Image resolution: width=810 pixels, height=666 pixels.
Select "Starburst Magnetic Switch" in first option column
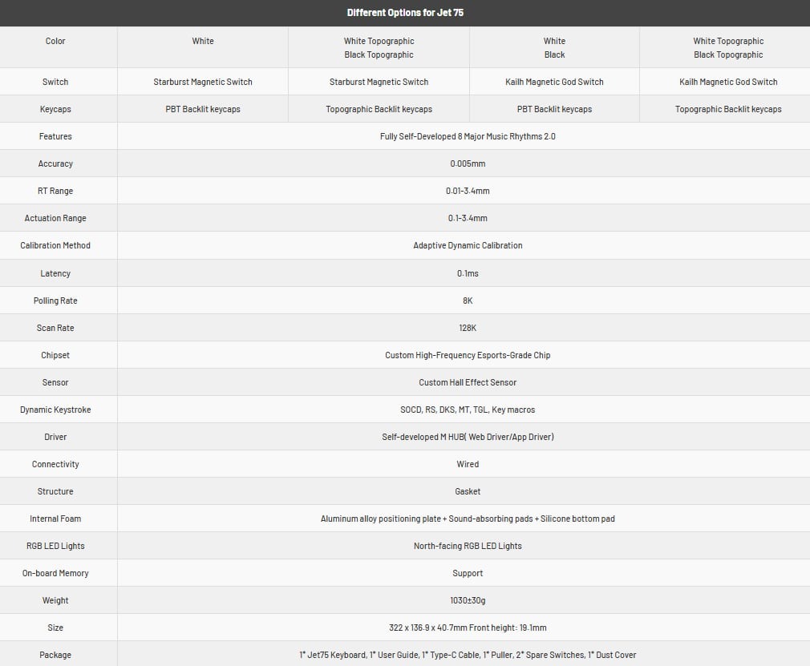[x=203, y=82]
